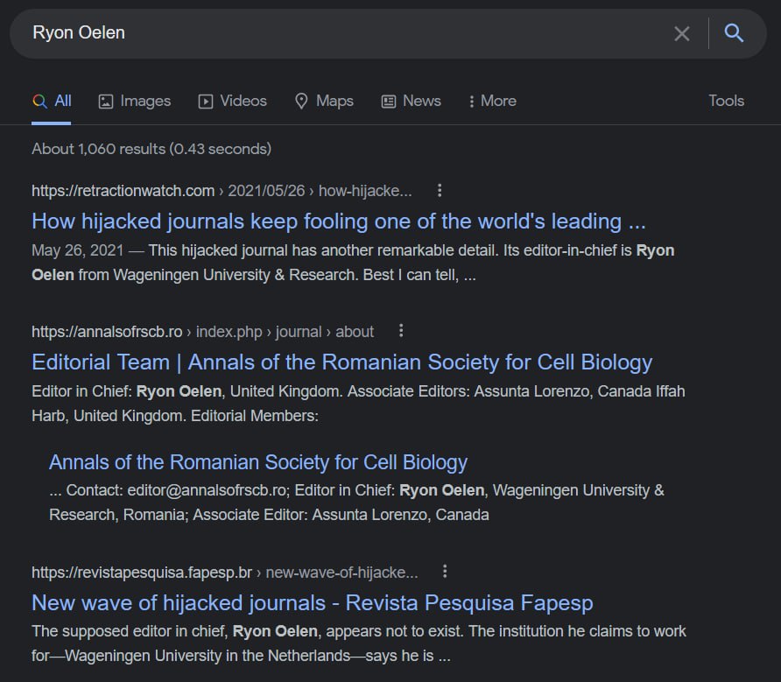Open options for the retractionwatch.com result

[440, 190]
